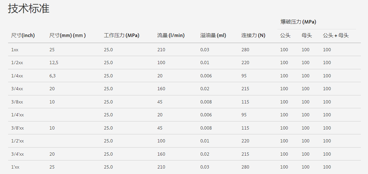
Task: Click the 1xx size row cell
Action: [15, 50]
